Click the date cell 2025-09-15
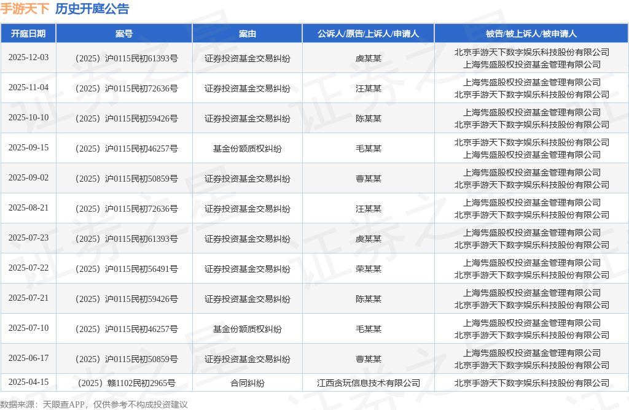 tap(28, 147)
